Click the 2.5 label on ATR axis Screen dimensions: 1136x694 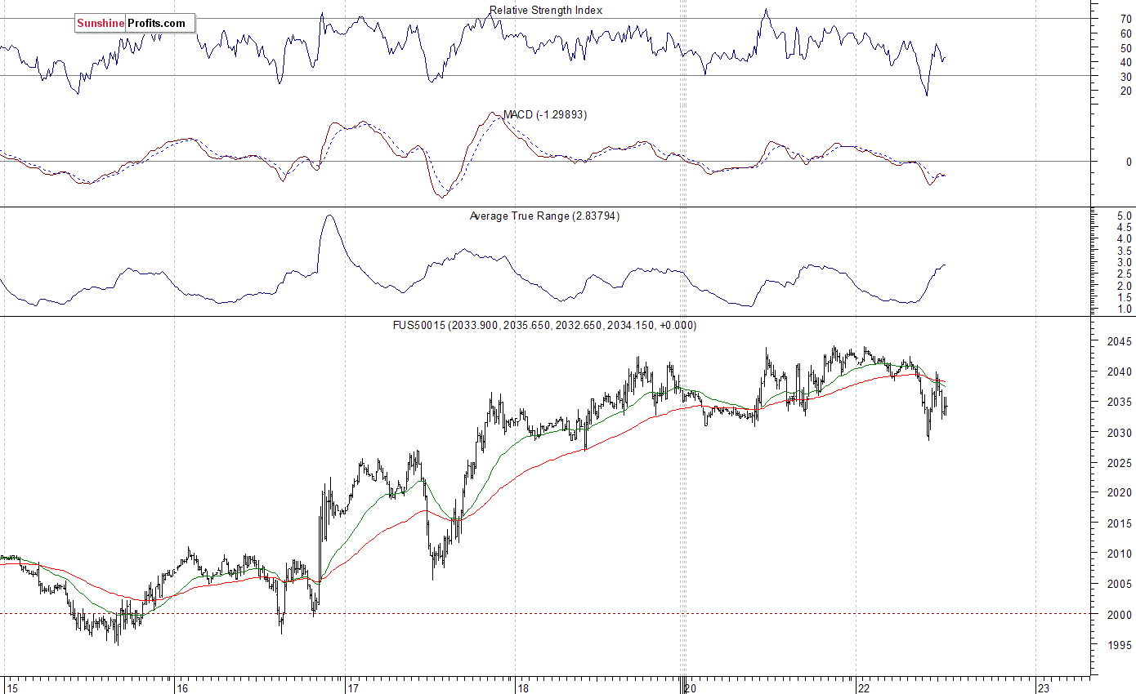click(1125, 274)
